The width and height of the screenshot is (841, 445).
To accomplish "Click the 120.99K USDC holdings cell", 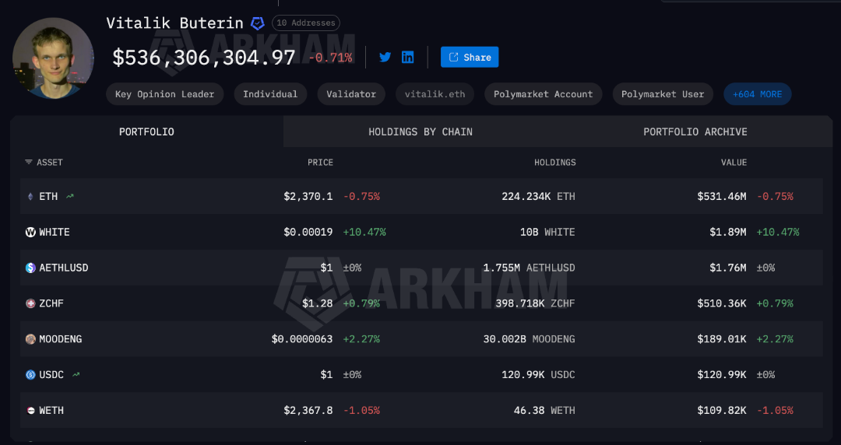I will (539, 375).
